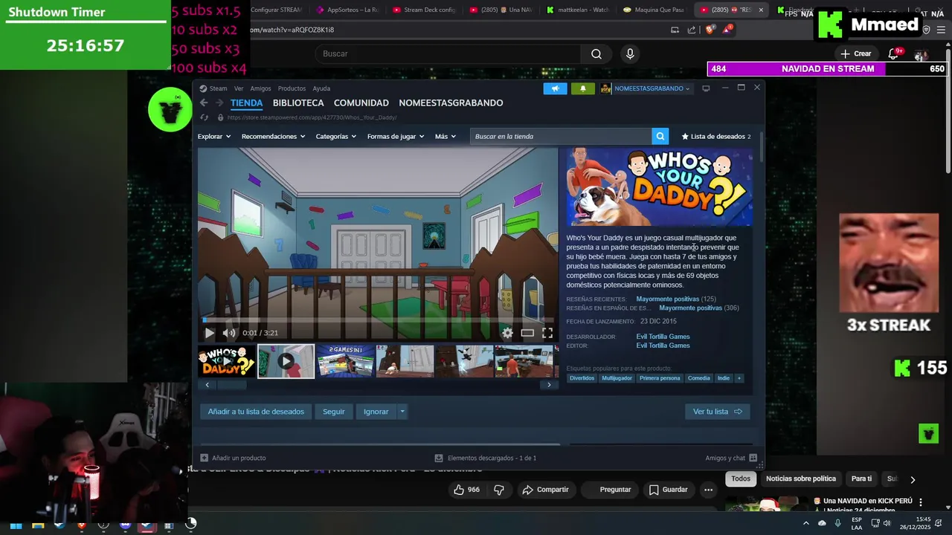Screen dimensions: 952x535
Task: Click the YouTube Buscar search field
Action: pyautogui.click(x=448, y=53)
